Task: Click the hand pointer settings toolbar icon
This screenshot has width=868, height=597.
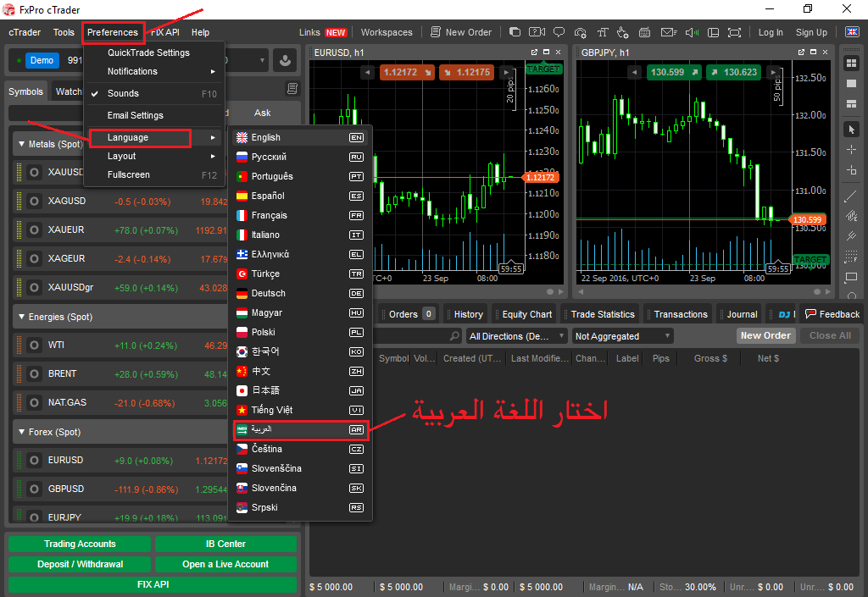Action: click(x=623, y=33)
